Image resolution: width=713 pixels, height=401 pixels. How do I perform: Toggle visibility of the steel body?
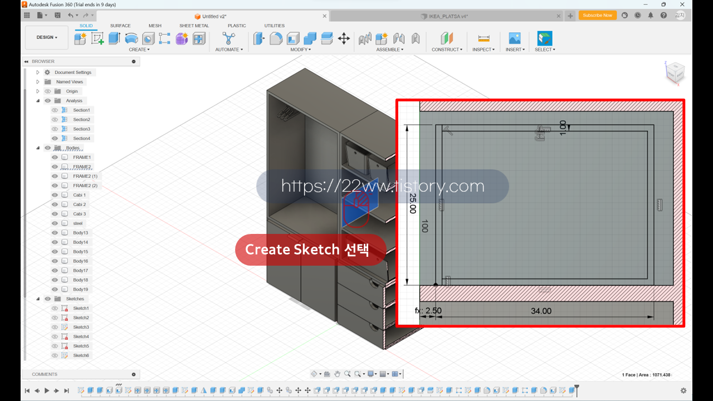[55, 223]
